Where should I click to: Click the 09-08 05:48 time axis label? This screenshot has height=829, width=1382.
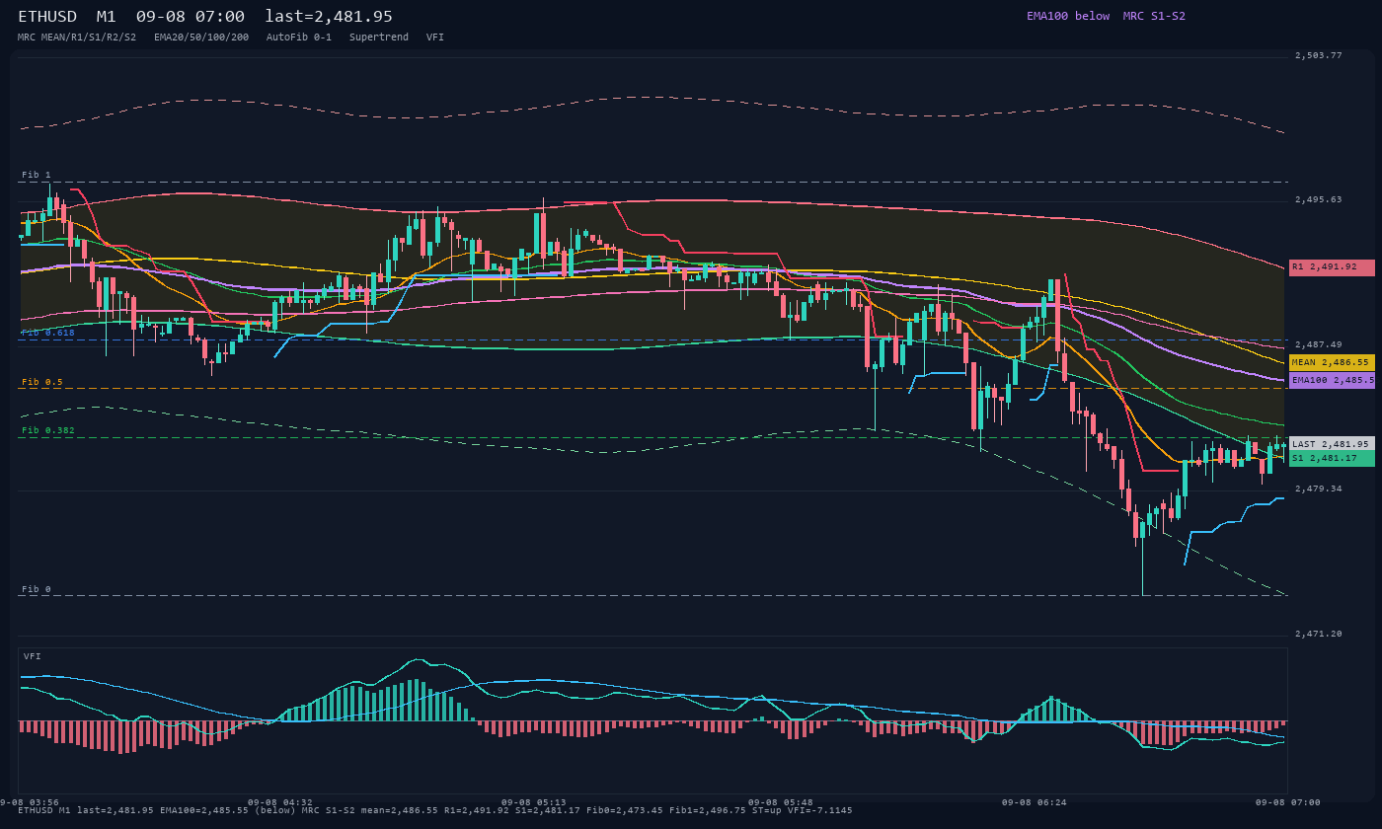(x=781, y=802)
